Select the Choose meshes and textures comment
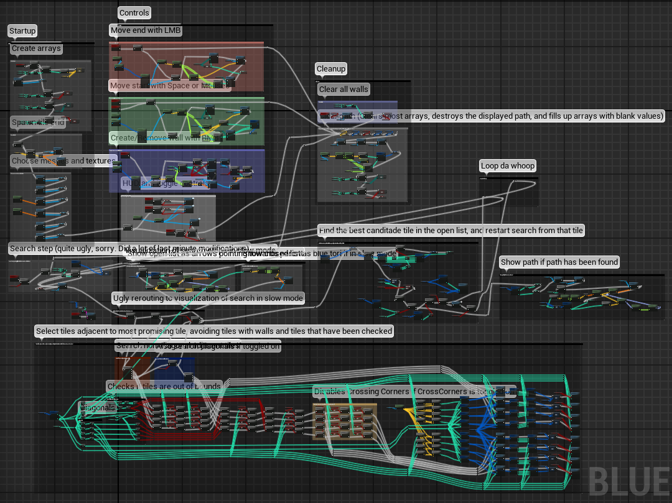 (x=63, y=161)
